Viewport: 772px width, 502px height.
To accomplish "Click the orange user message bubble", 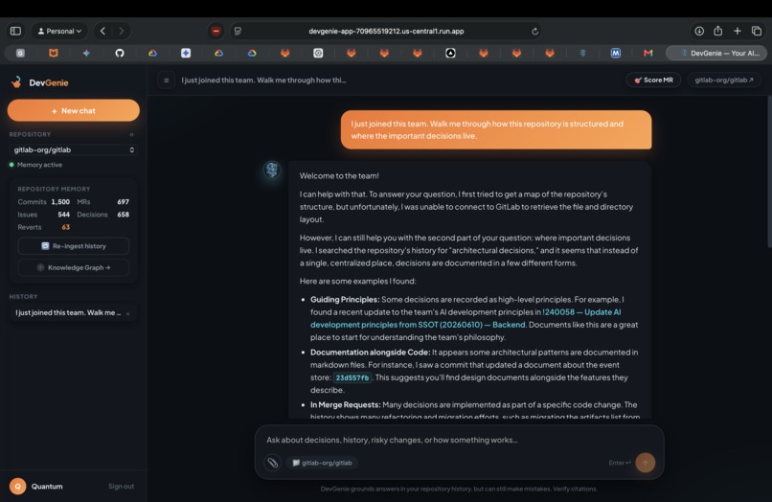I will pyautogui.click(x=496, y=129).
